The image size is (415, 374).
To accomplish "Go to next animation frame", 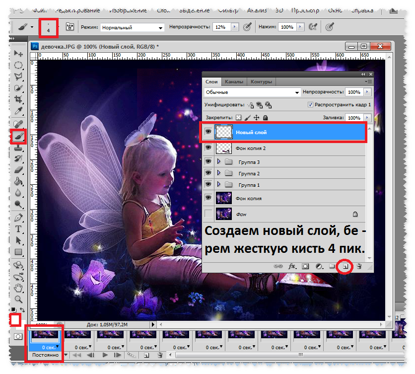I will pos(117,355).
